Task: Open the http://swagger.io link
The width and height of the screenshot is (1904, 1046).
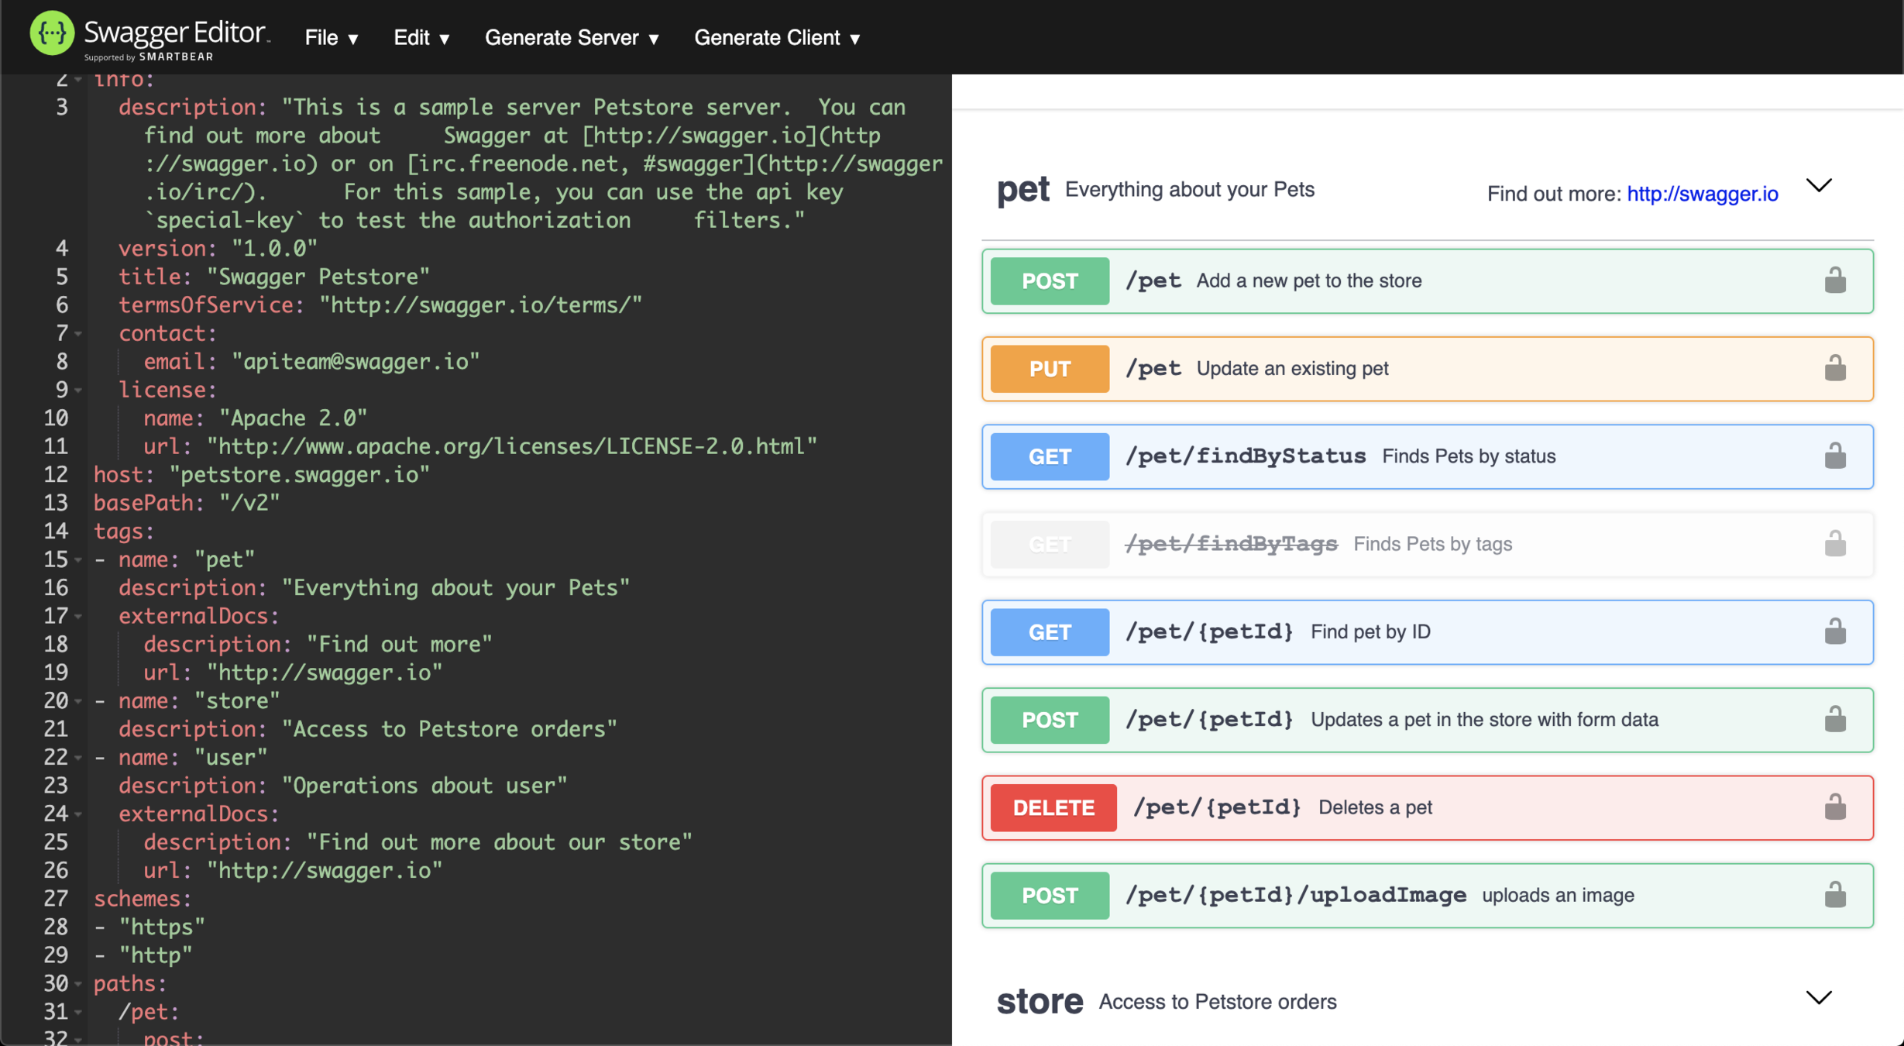Action: [1702, 194]
